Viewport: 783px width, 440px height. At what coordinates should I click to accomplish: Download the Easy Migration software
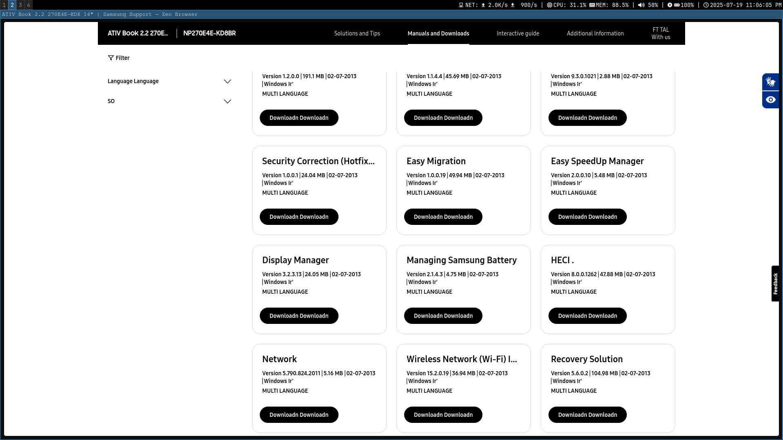tap(443, 217)
